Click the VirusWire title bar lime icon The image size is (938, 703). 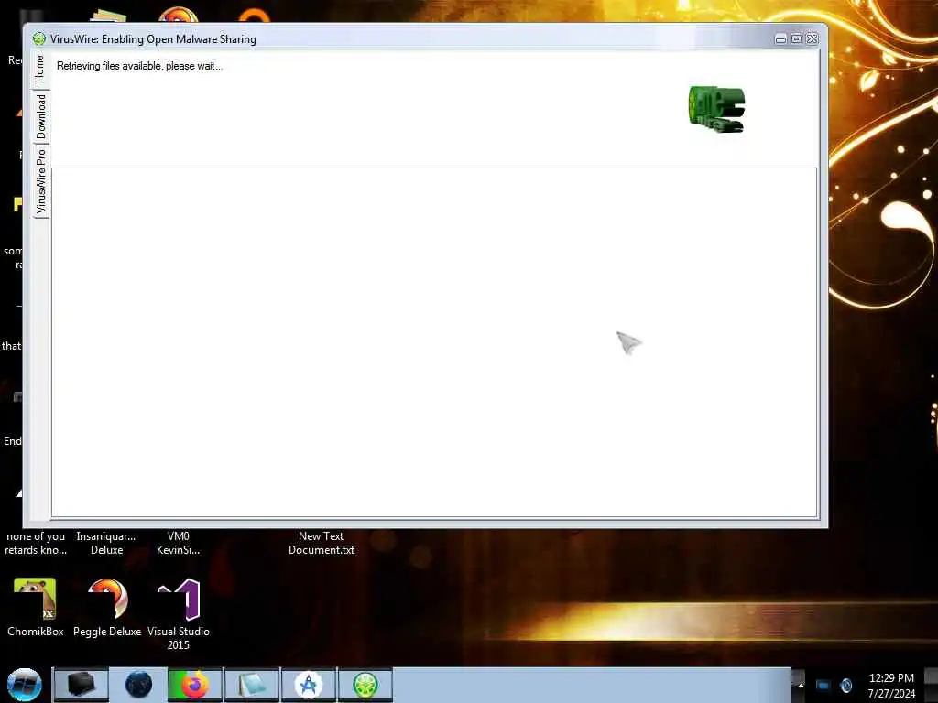tap(38, 38)
